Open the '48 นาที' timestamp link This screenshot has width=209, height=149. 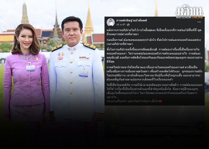[x=120, y=25]
